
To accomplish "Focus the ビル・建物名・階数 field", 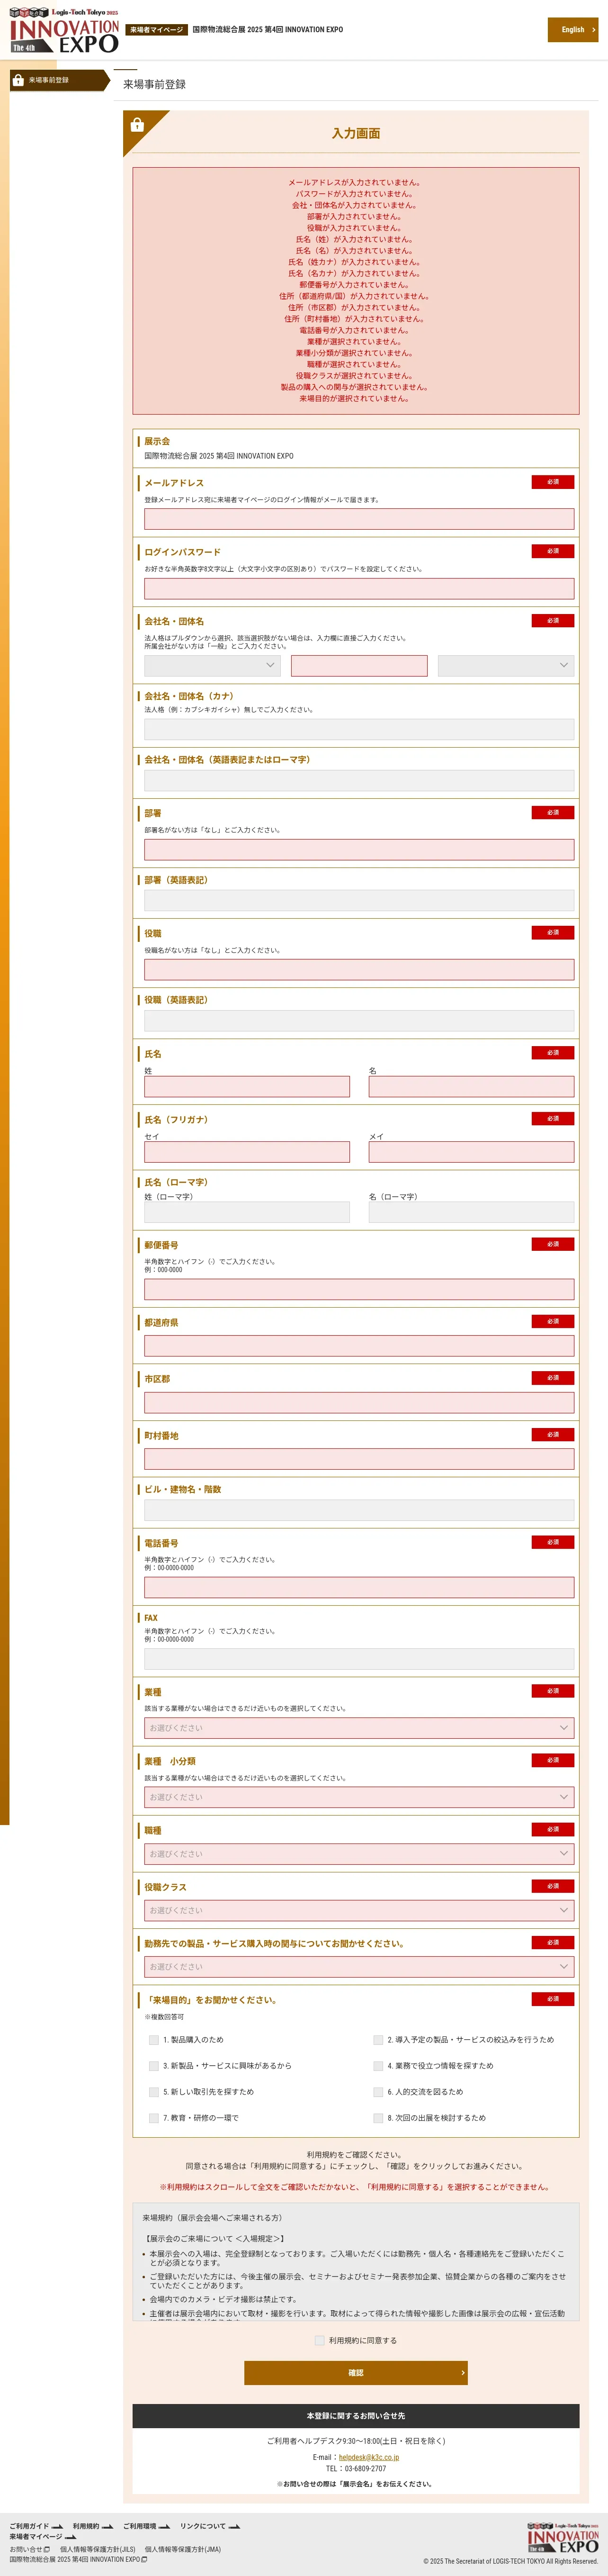I will tap(359, 1510).
